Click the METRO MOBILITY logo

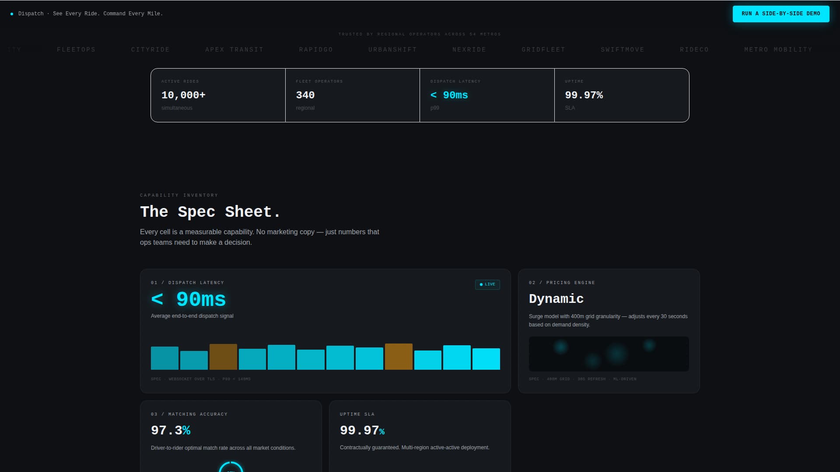point(778,50)
